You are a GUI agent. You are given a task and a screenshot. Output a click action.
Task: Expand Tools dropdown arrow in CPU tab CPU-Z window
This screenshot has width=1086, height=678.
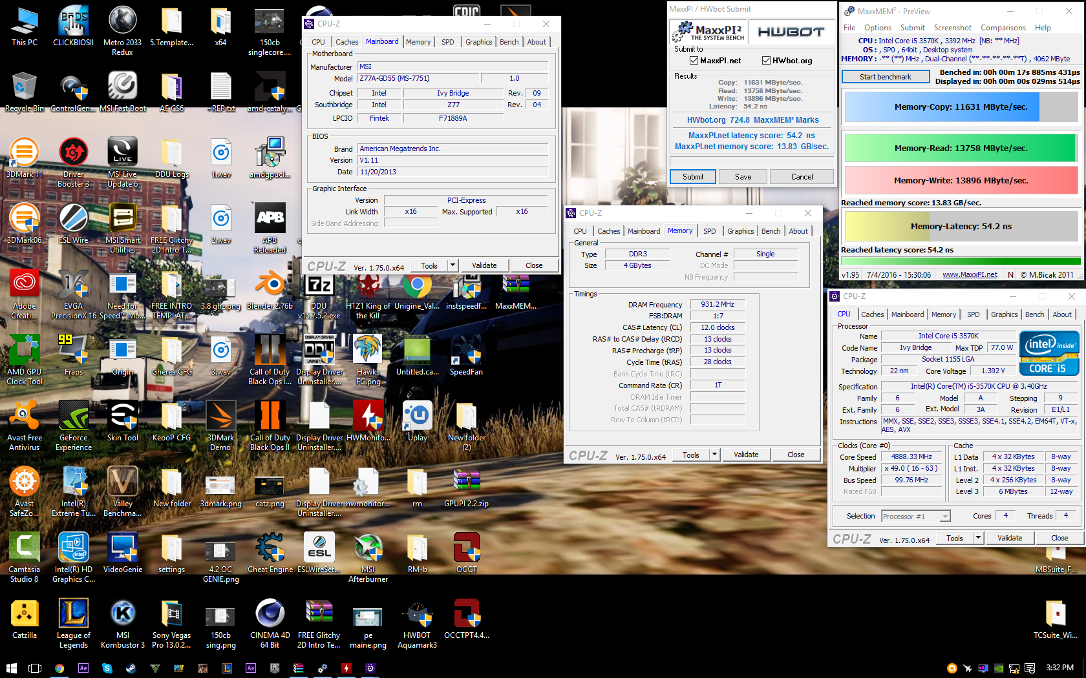pyautogui.click(x=978, y=538)
